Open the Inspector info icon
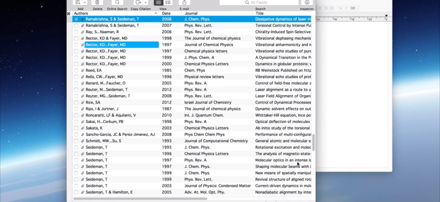 (307, 3)
